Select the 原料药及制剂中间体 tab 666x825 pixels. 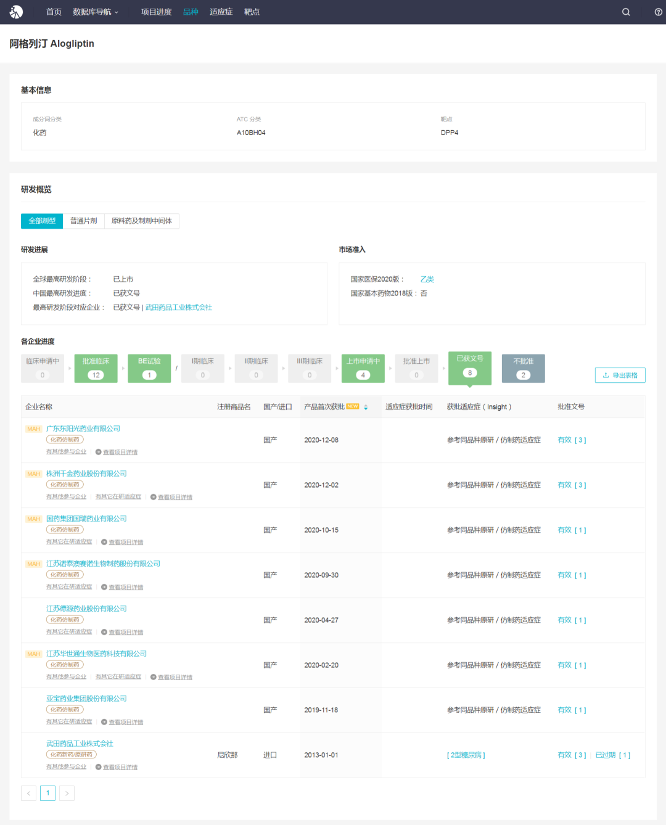[142, 221]
